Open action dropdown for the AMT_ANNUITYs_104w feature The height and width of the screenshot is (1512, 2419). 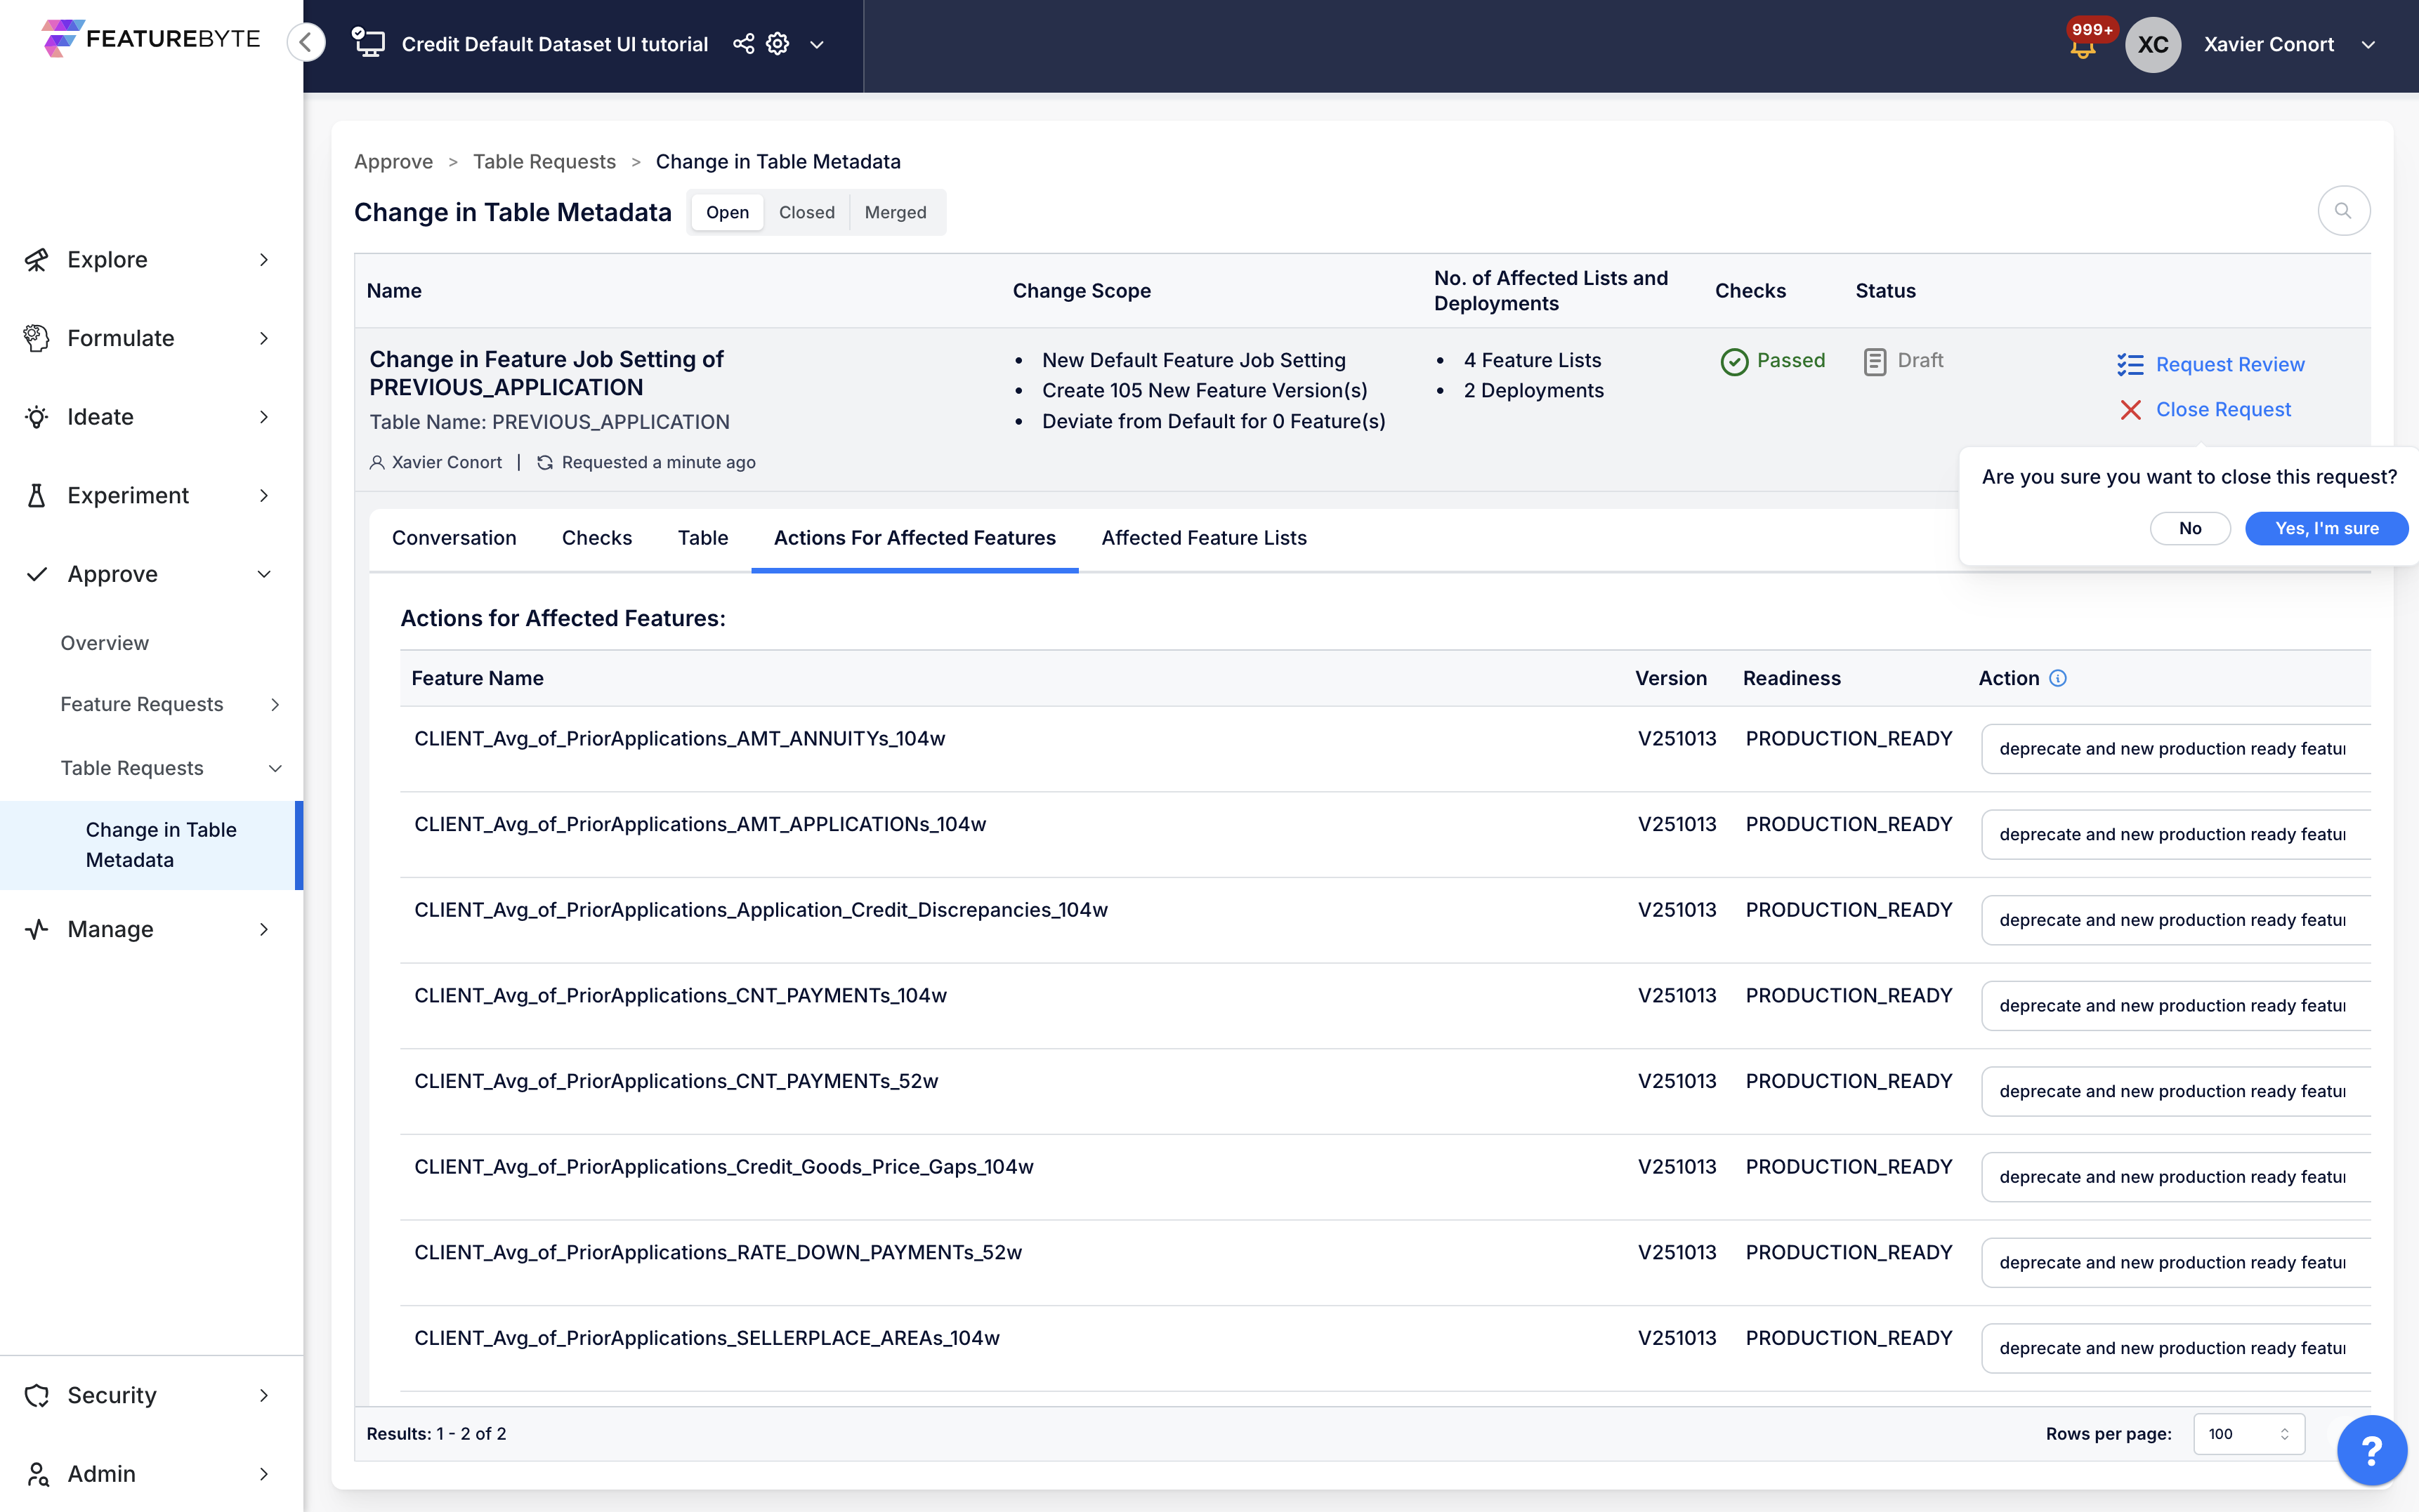click(2173, 749)
